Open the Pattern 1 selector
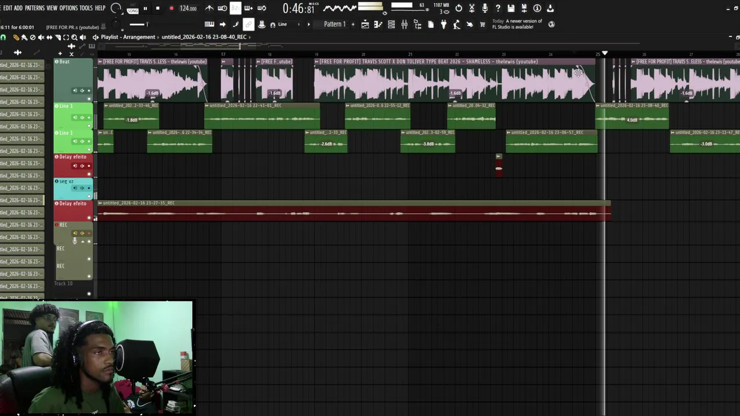The width and height of the screenshot is (740, 416). point(335,24)
